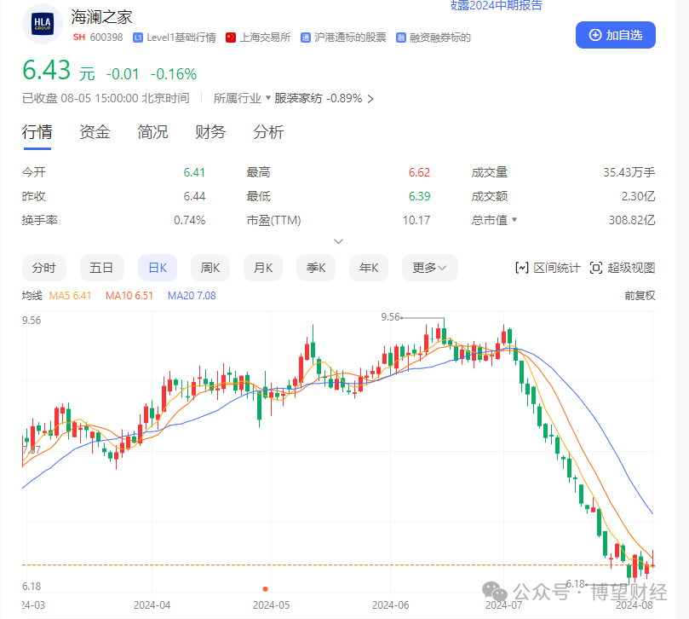Click the HLA Group company logo
The image size is (689, 619).
point(43,24)
